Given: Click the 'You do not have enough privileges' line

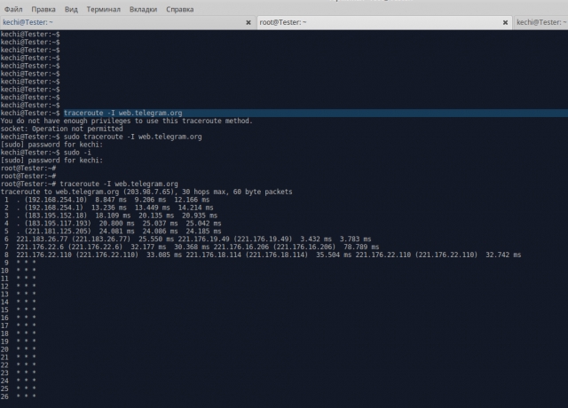Looking at the screenshot, I should [x=126, y=121].
